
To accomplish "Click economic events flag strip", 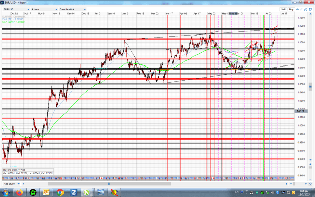I will pos(148,178).
